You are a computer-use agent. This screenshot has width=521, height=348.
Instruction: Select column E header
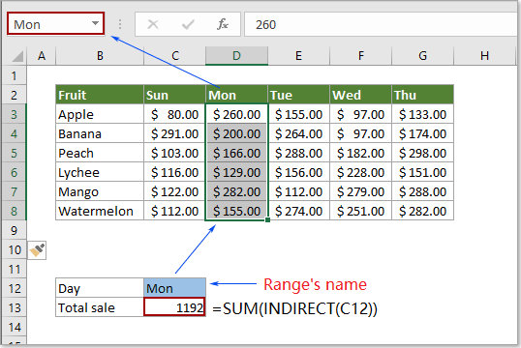point(298,56)
